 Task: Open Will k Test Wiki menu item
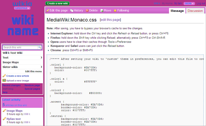pyautogui.click(x=13, y=53)
